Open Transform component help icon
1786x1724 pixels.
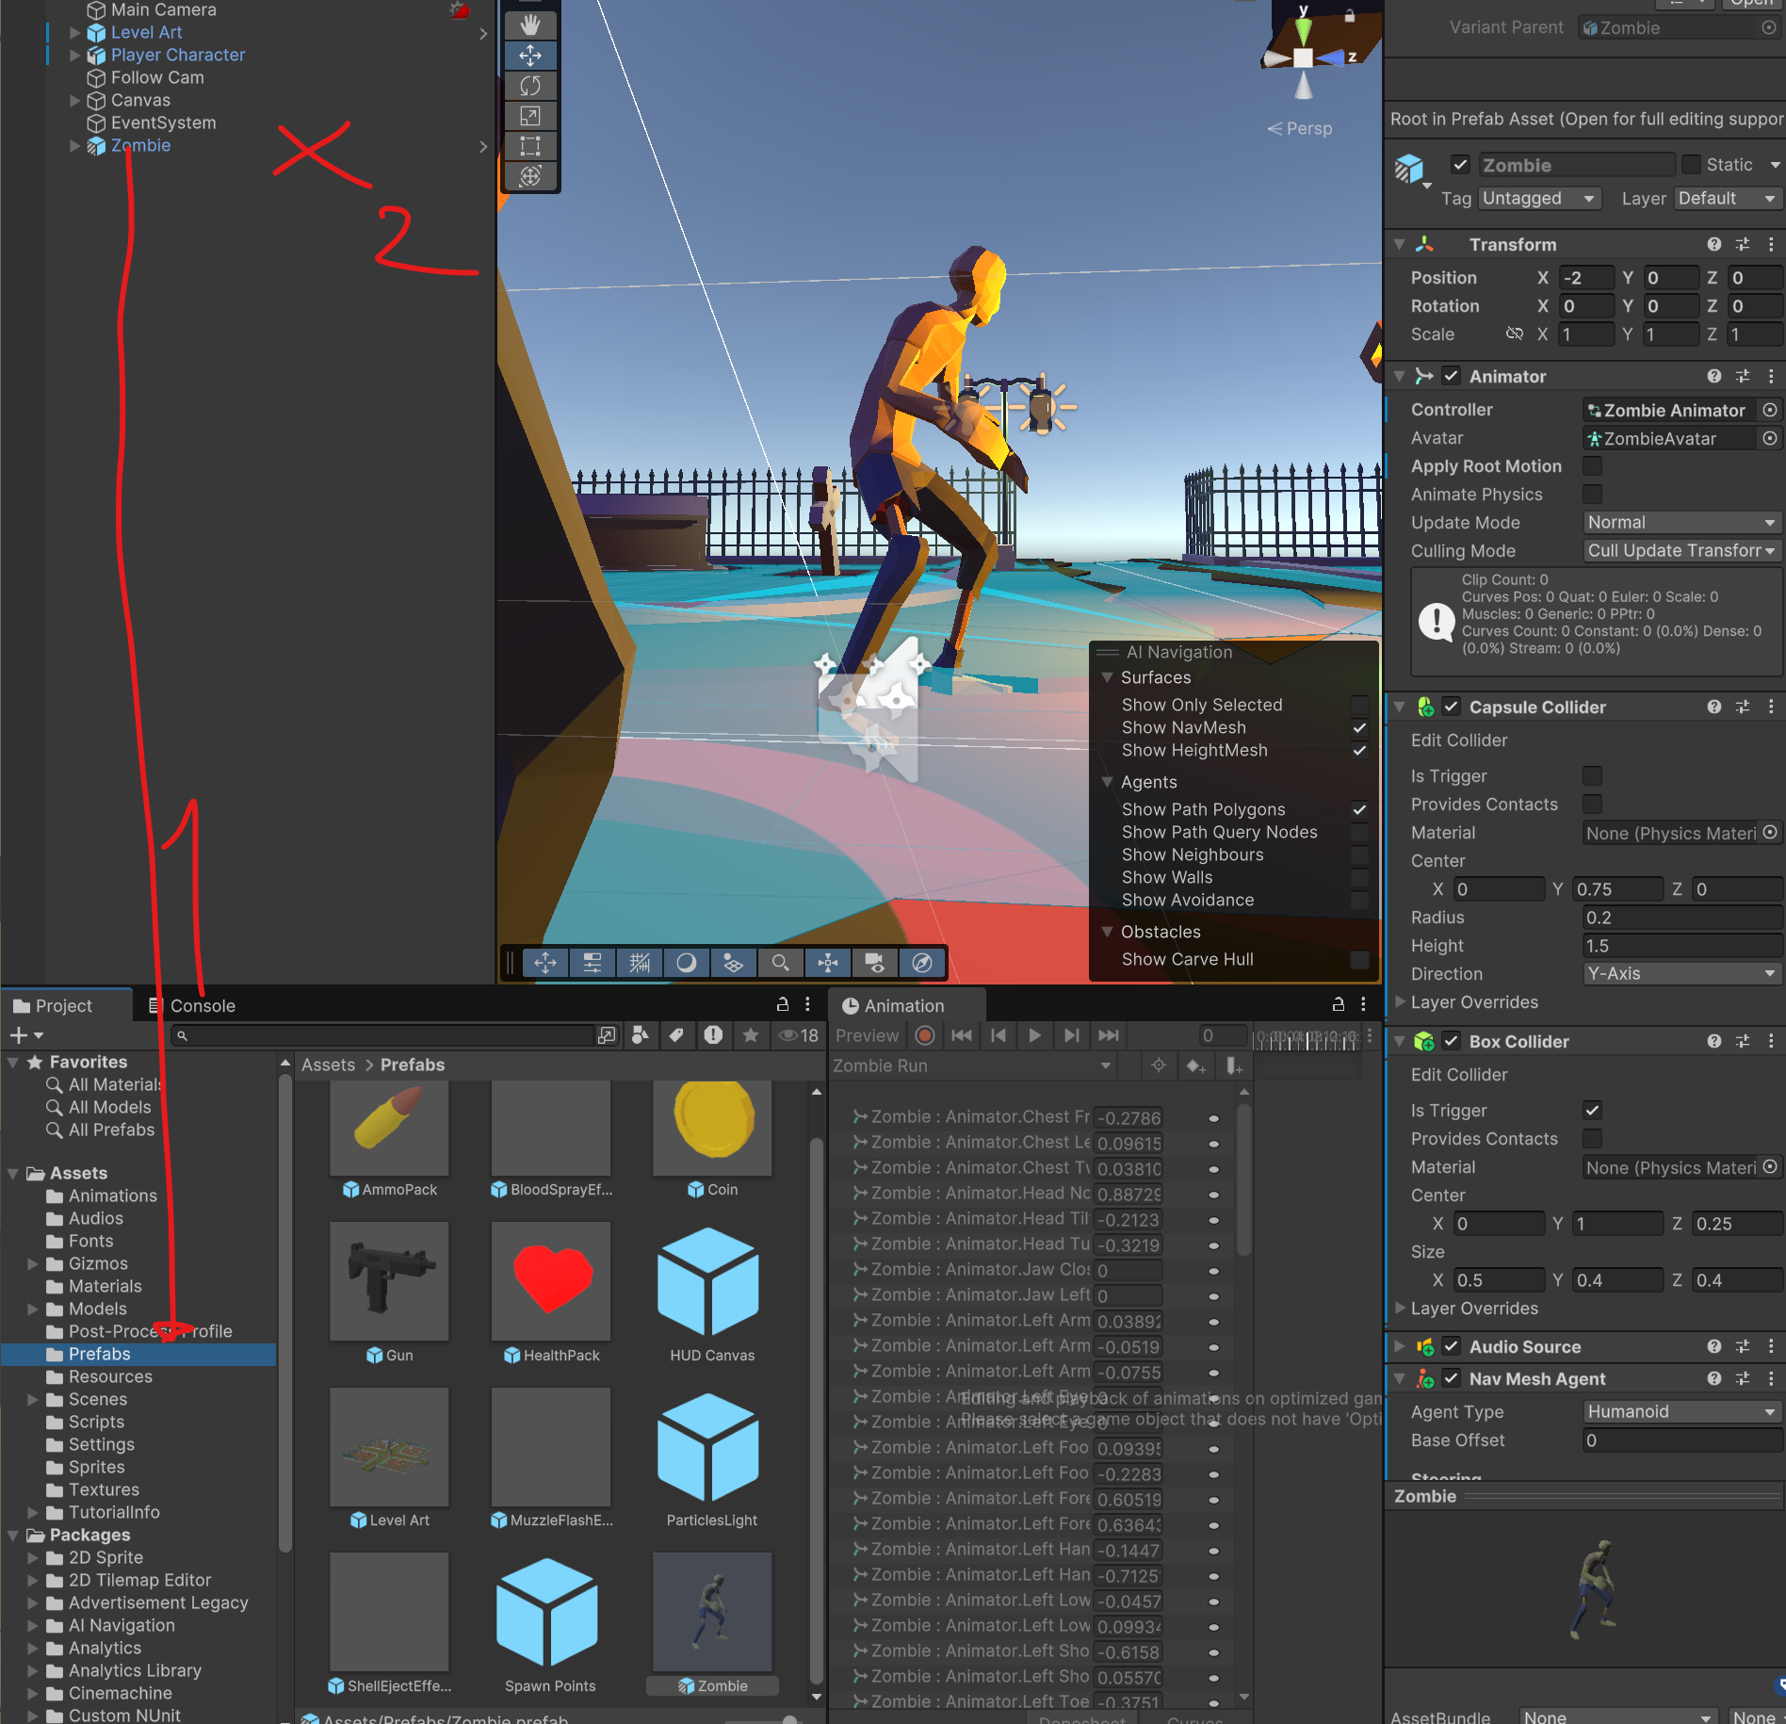pyautogui.click(x=1714, y=244)
